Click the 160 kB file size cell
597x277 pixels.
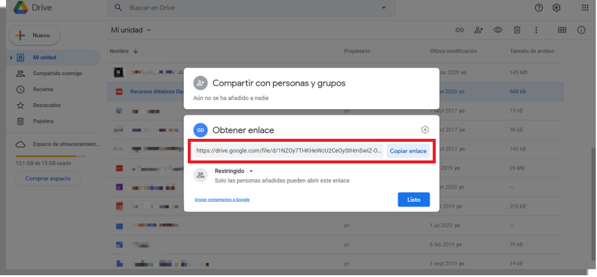coord(518,149)
